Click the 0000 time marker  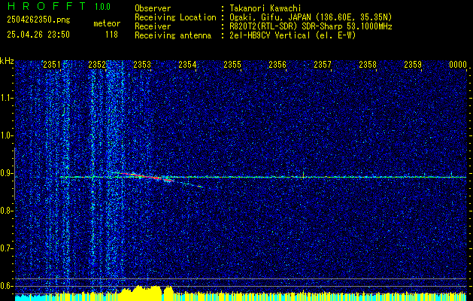tap(458, 65)
